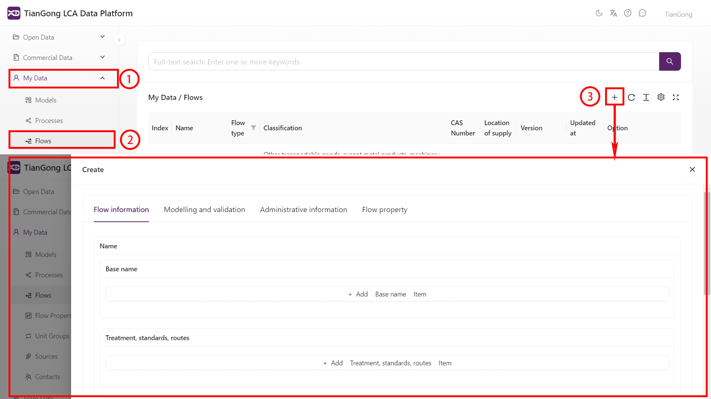The height and width of the screenshot is (399, 711).
Task: Collapse the left sidebar
Action: (x=119, y=40)
